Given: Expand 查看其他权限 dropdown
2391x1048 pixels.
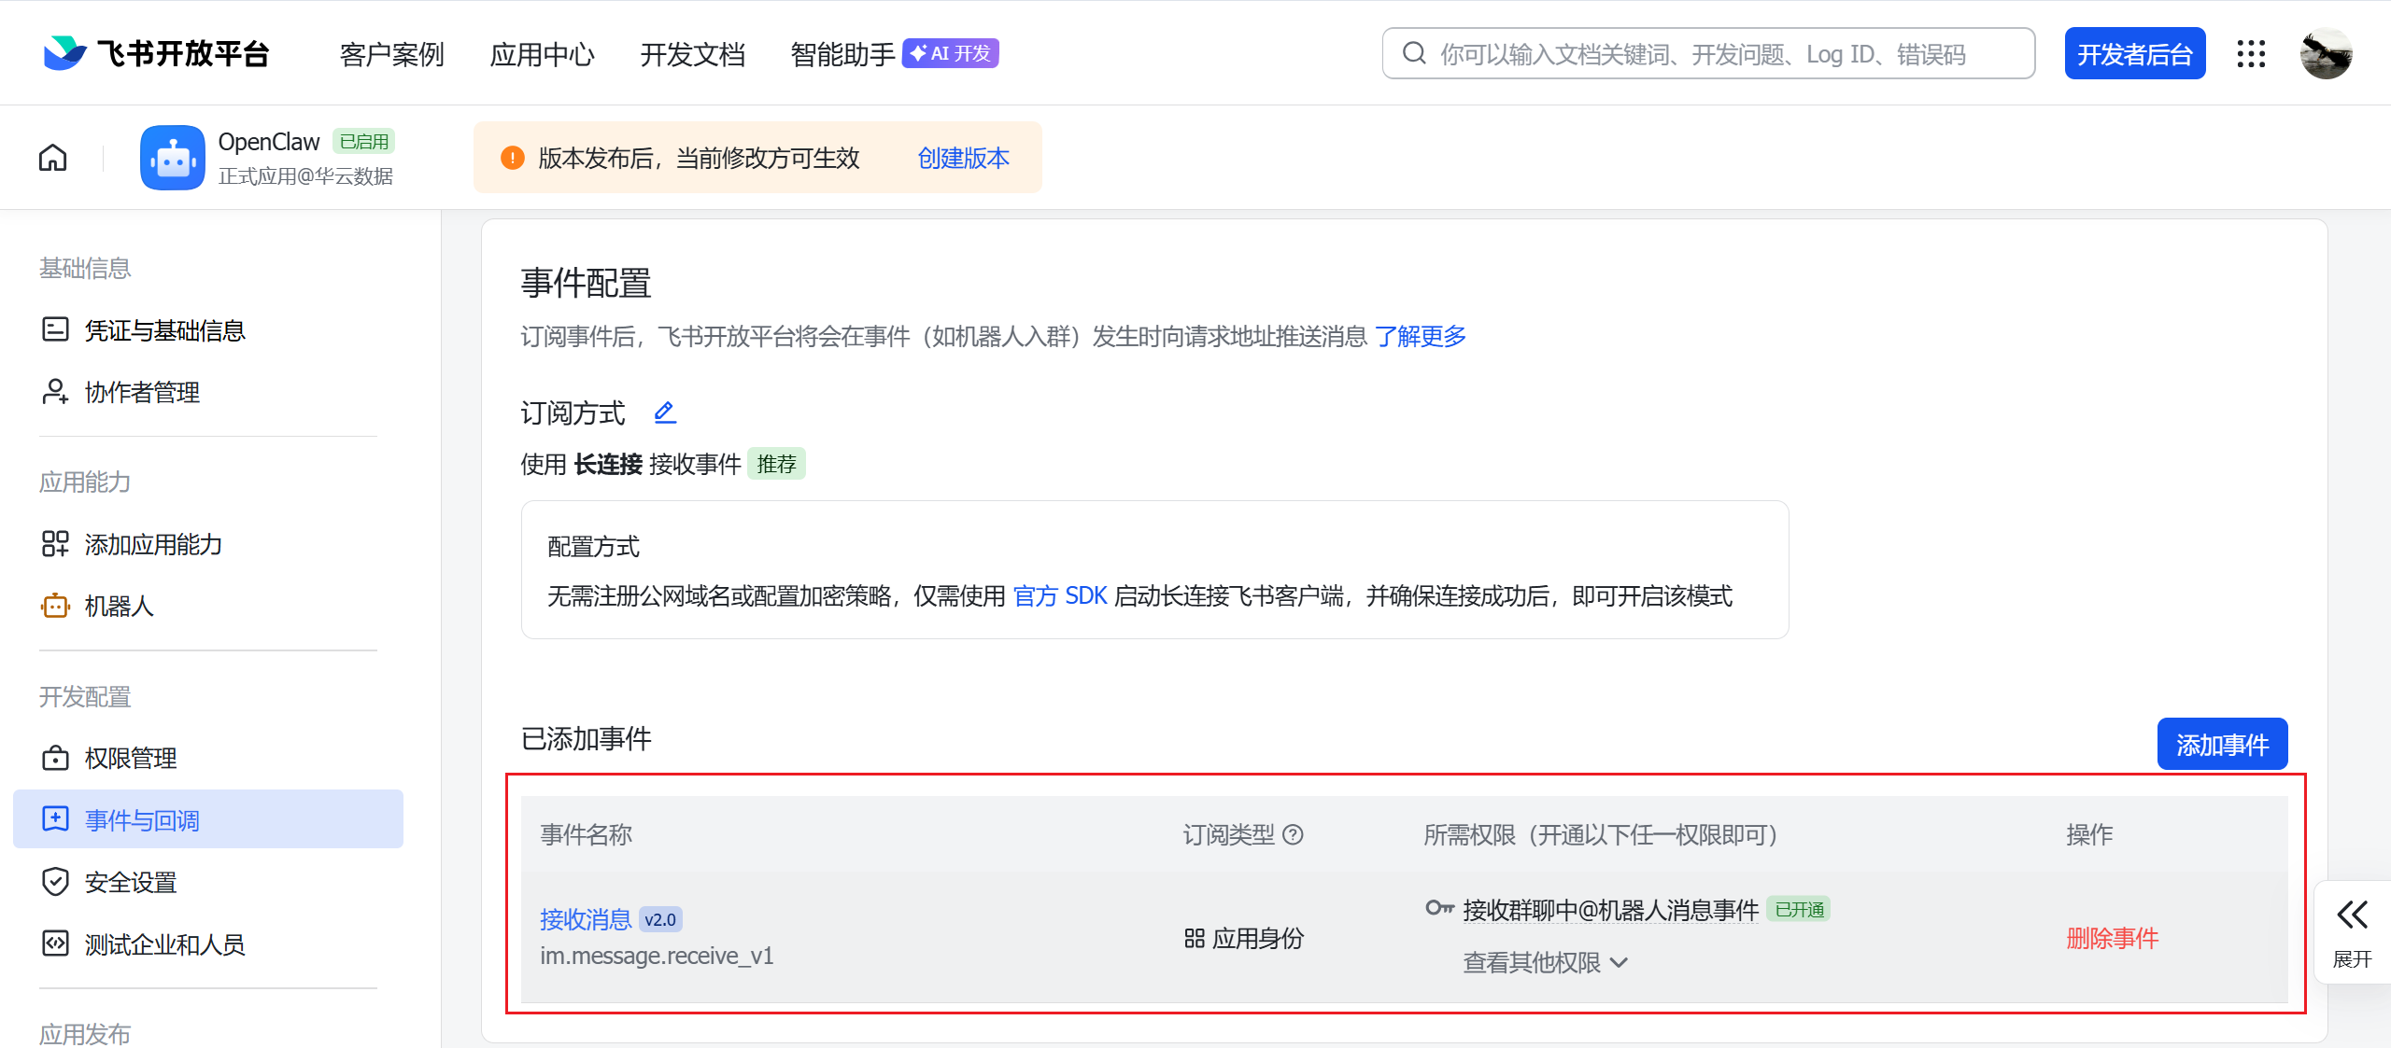Looking at the screenshot, I should coord(1545,962).
